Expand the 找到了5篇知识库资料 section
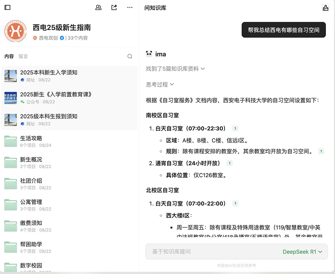The width and height of the screenshot is (335, 274). tap(175, 69)
